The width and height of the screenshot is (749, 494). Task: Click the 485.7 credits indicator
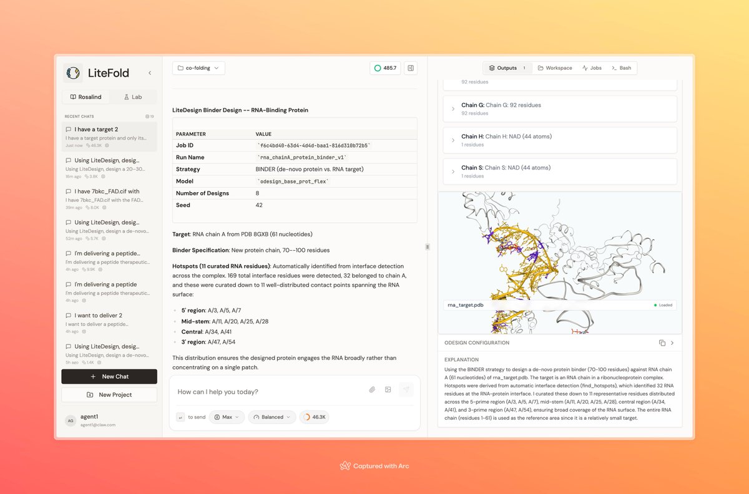(385, 68)
